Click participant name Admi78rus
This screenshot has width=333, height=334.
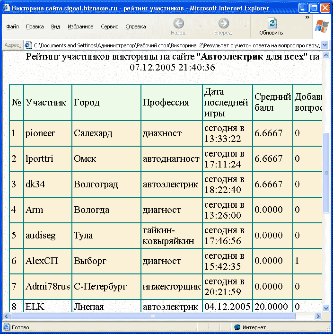pos(48,287)
